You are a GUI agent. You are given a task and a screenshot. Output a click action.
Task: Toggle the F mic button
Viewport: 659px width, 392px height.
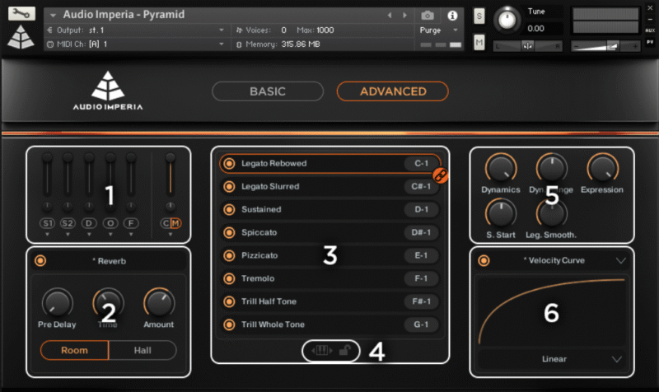point(131,223)
